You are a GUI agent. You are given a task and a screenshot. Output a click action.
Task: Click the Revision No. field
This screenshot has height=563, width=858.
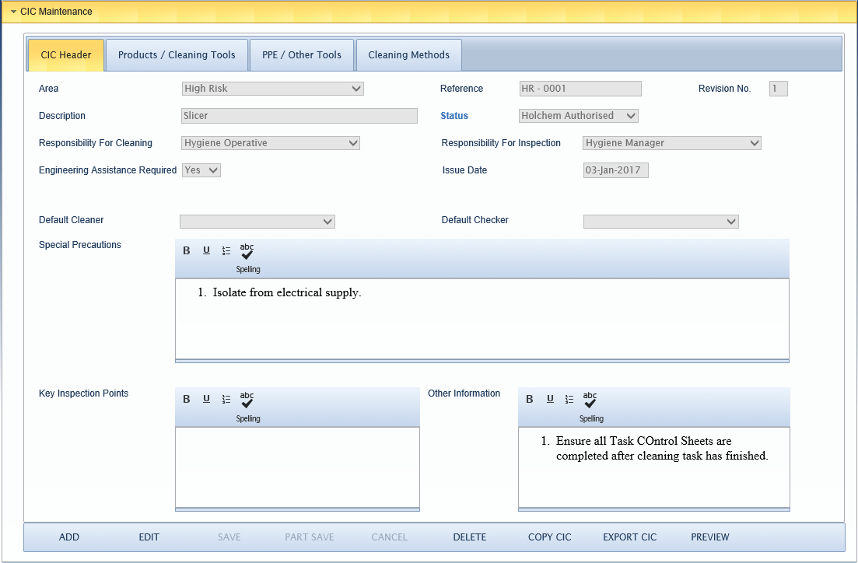778,89
